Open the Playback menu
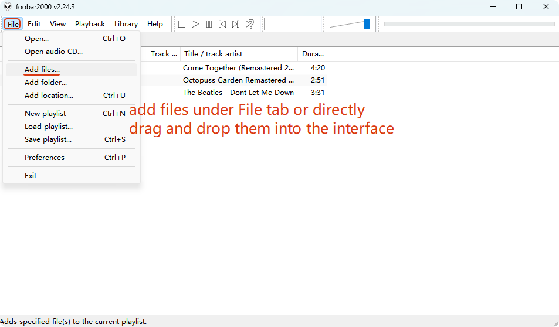Image resolution: width=559 pixels, height=327 pixels. pyautogui.click(x=90, y=24)
